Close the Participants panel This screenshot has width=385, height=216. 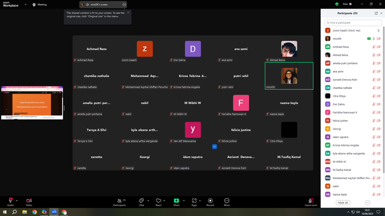(381, 13)
